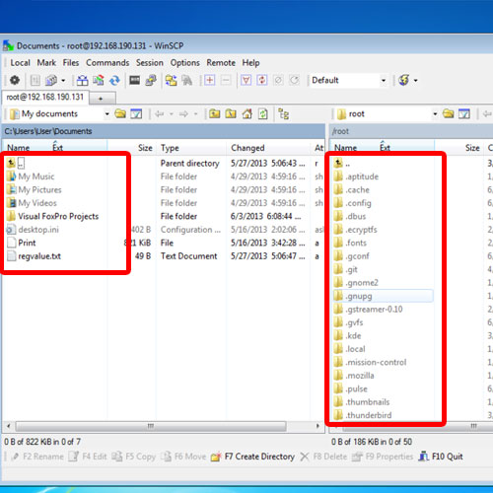Open session in PuTTY icon
The height and width of the screenshot is (493, 493).
click(151, 80)
